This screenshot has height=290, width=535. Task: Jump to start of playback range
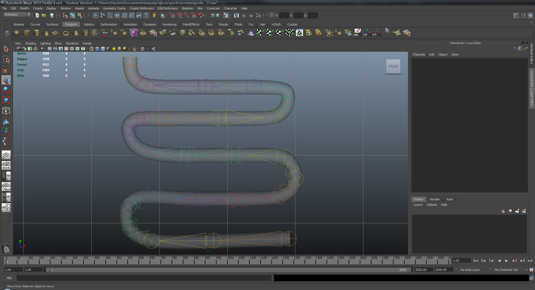coord(476,261)
